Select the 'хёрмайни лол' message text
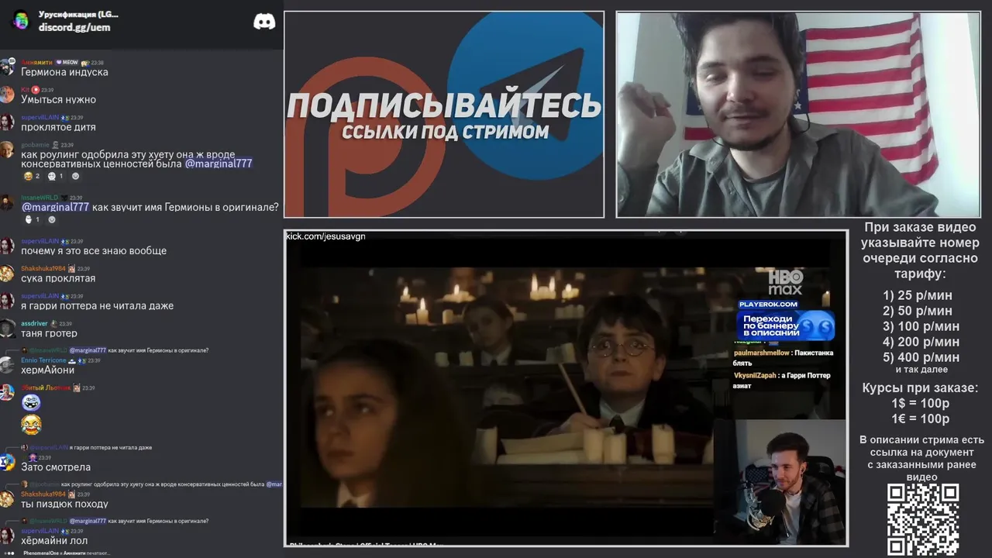This screenshot has width=992, height=558. [54, 541]
